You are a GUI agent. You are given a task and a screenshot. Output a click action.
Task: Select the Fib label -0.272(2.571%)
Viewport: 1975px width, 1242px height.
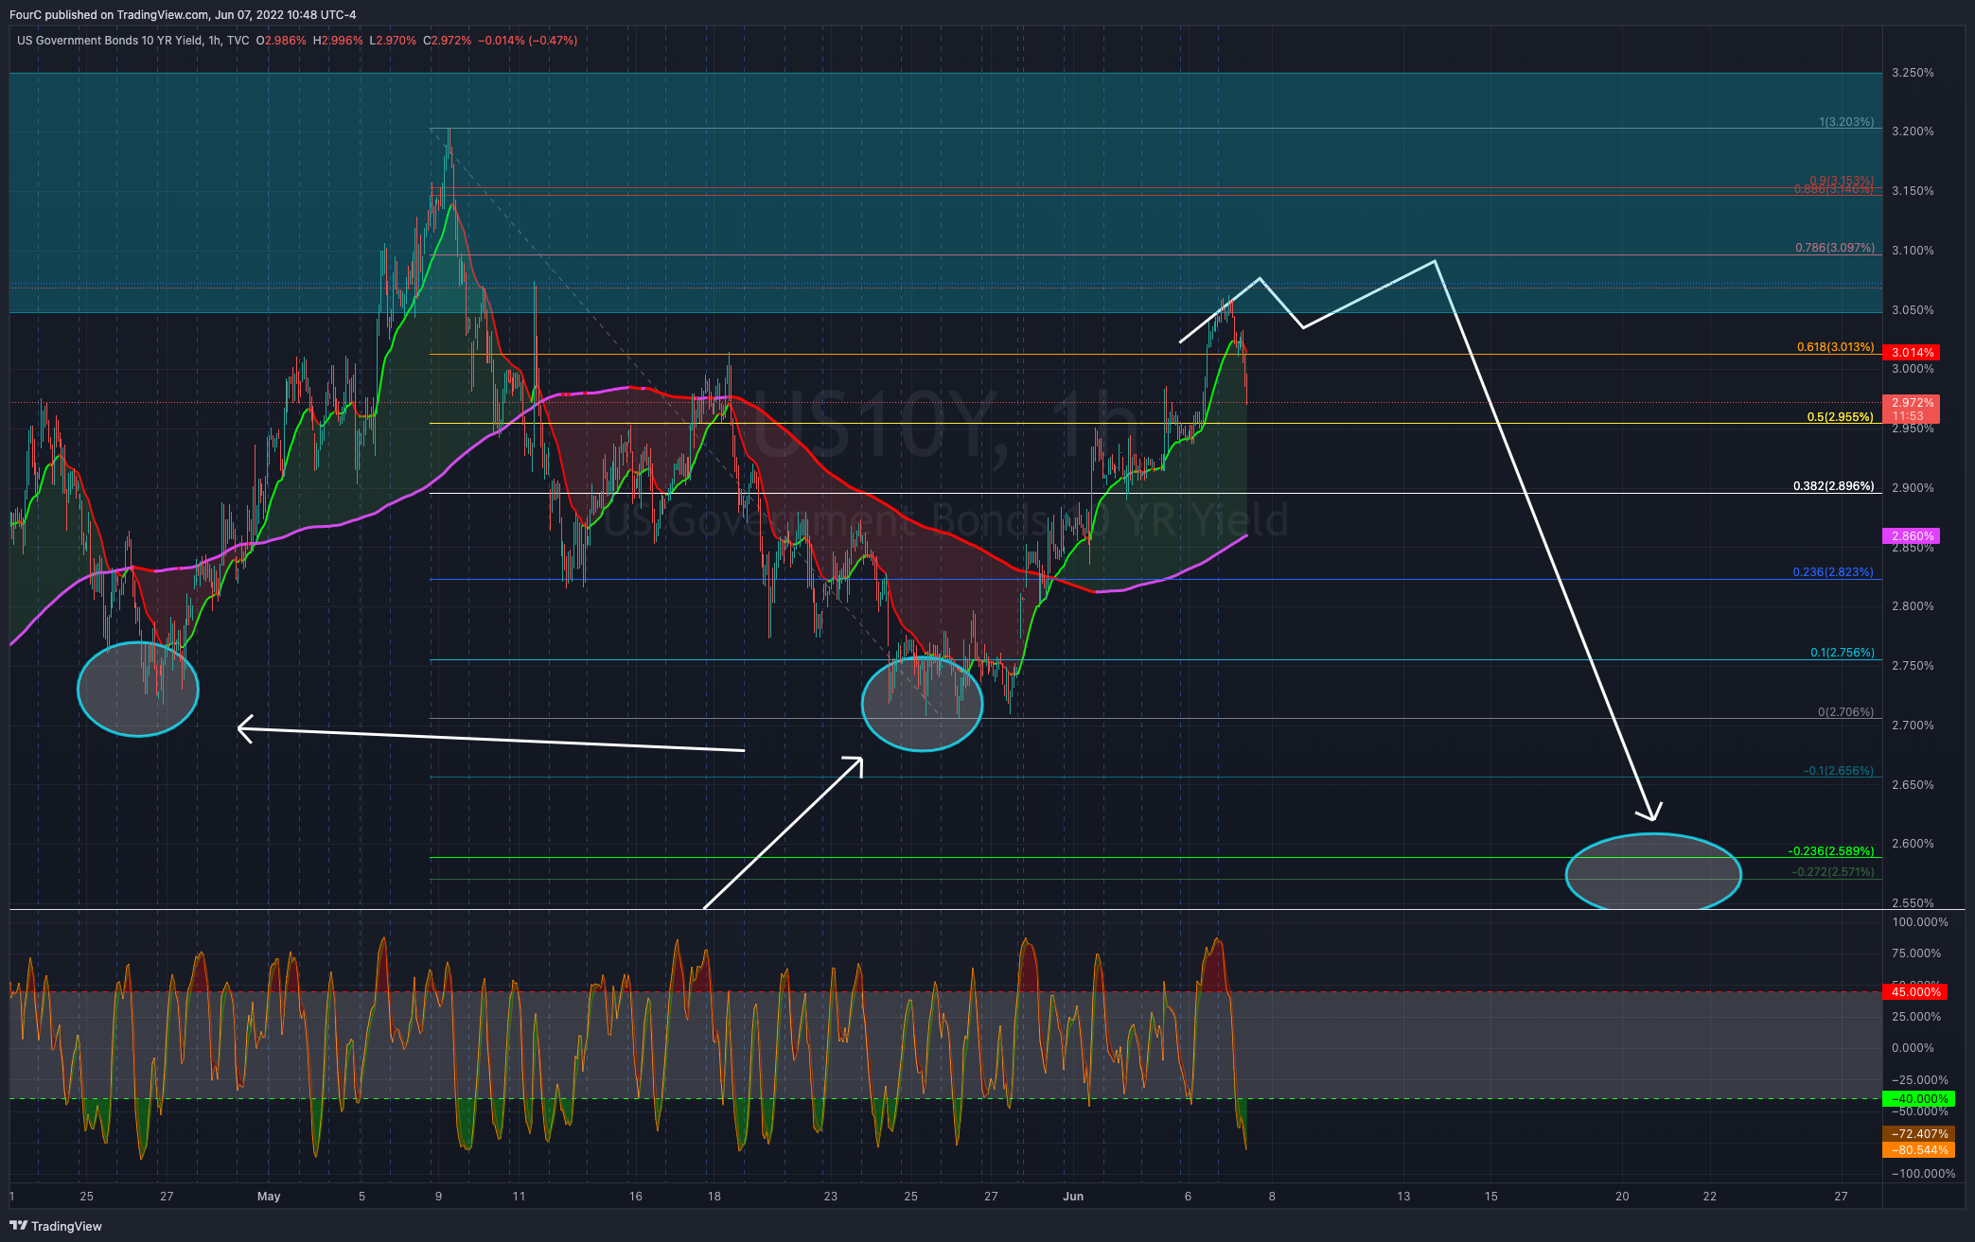tap(1833, 872)
